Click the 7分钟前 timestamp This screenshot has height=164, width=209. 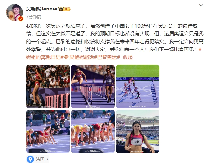(34, 17)
